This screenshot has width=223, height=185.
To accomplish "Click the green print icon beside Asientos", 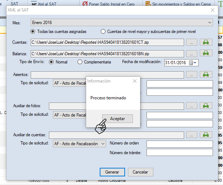I will 205,75.
